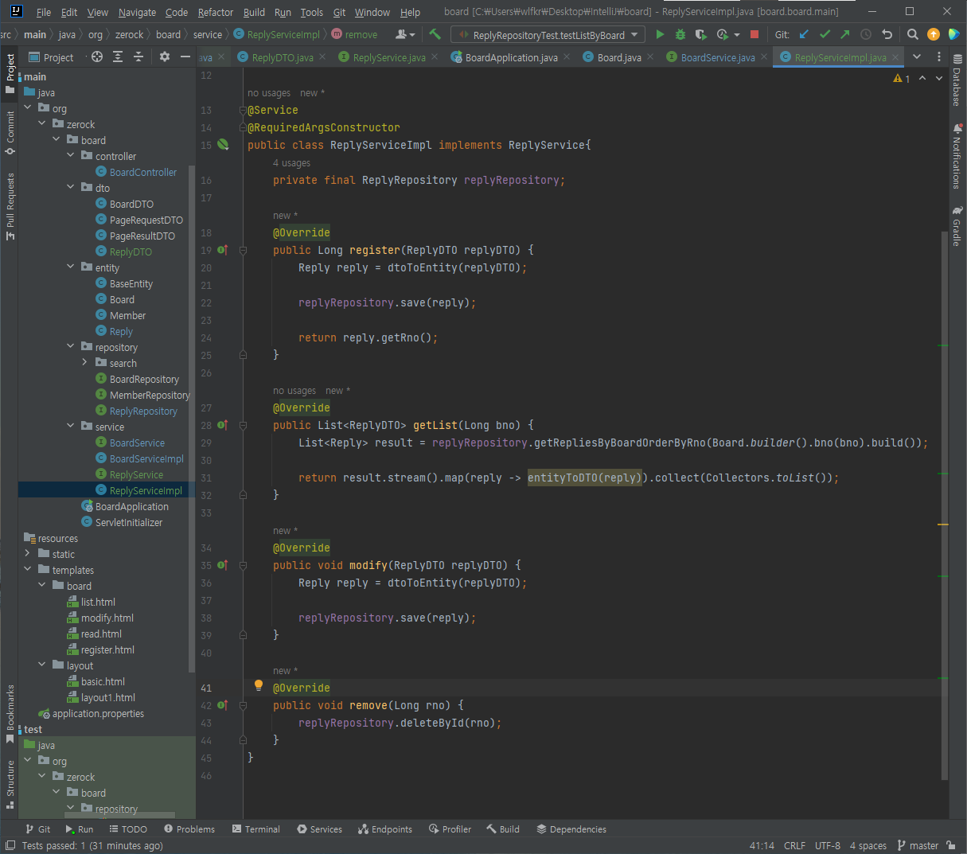Screen dimensions: 967x854
Task: Click the Spring bean gutter icon at line 15
Action: click(223, 145)
